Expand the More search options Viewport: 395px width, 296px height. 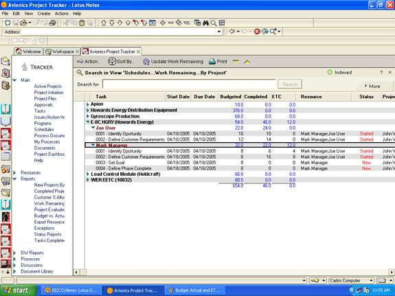point(372,86)
